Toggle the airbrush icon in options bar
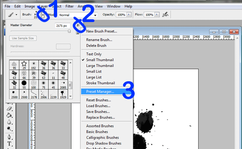 (165, 15)
